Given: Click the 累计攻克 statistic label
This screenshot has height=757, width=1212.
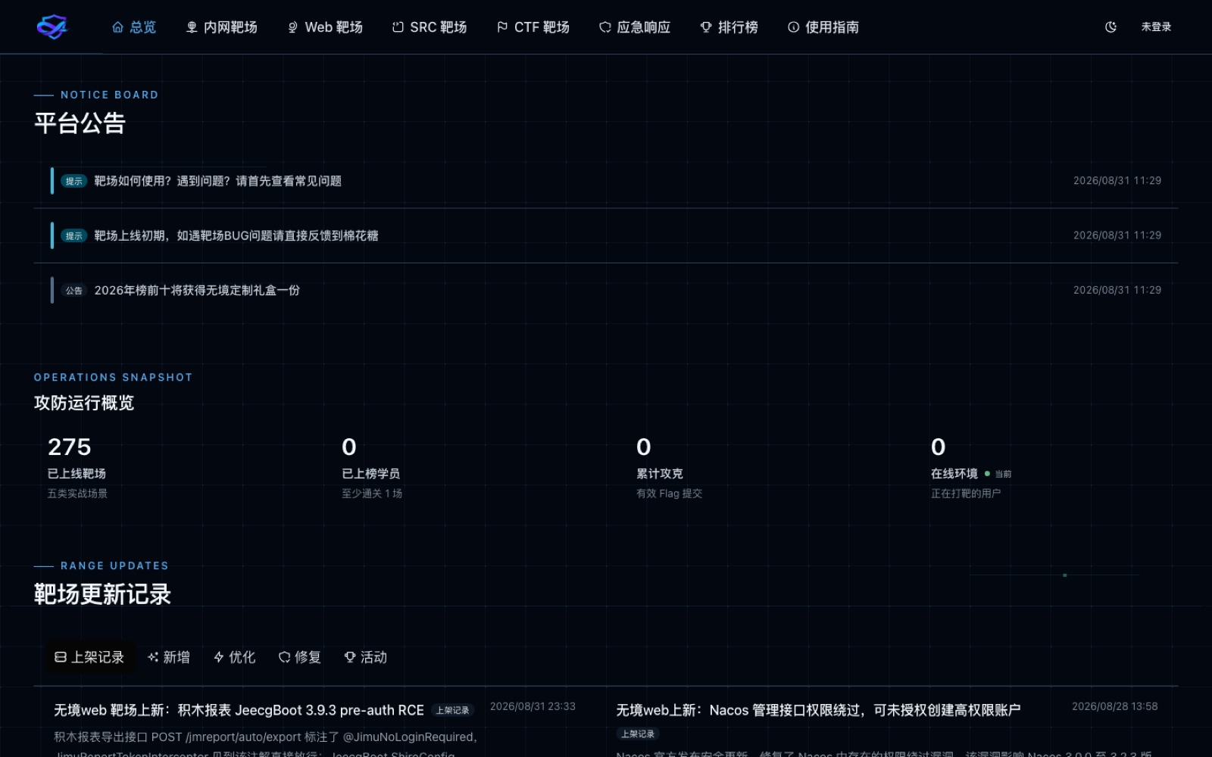Looking at the screenshot, I should [x=659, y=474].
